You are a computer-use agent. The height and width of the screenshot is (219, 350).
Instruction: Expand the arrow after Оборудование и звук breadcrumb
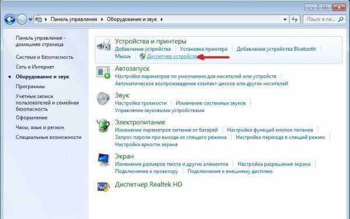pyautogui.click(x=162, y=19)
